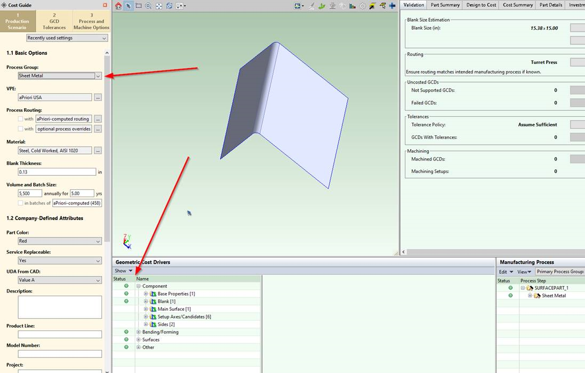The image size is (585, 373).
Task: Select the arrow pointer tool
Action: (x=128, y=6)
